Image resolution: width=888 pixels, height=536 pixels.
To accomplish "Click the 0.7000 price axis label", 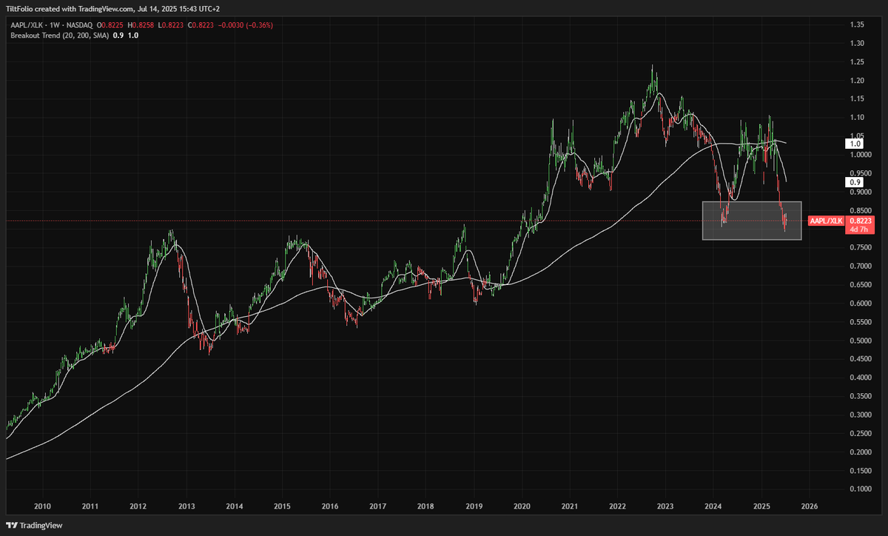I will coord(861,266).
